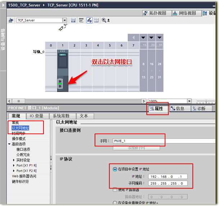Click the IP 地址 field 192.168.0.1
The image size is (219, 206).
pos(168,176)
